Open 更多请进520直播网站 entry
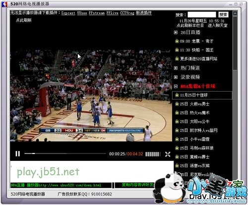 point(198,59)
